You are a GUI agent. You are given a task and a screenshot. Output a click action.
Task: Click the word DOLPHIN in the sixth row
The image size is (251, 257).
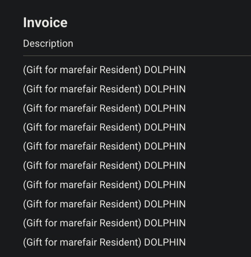tap(165, 165)
